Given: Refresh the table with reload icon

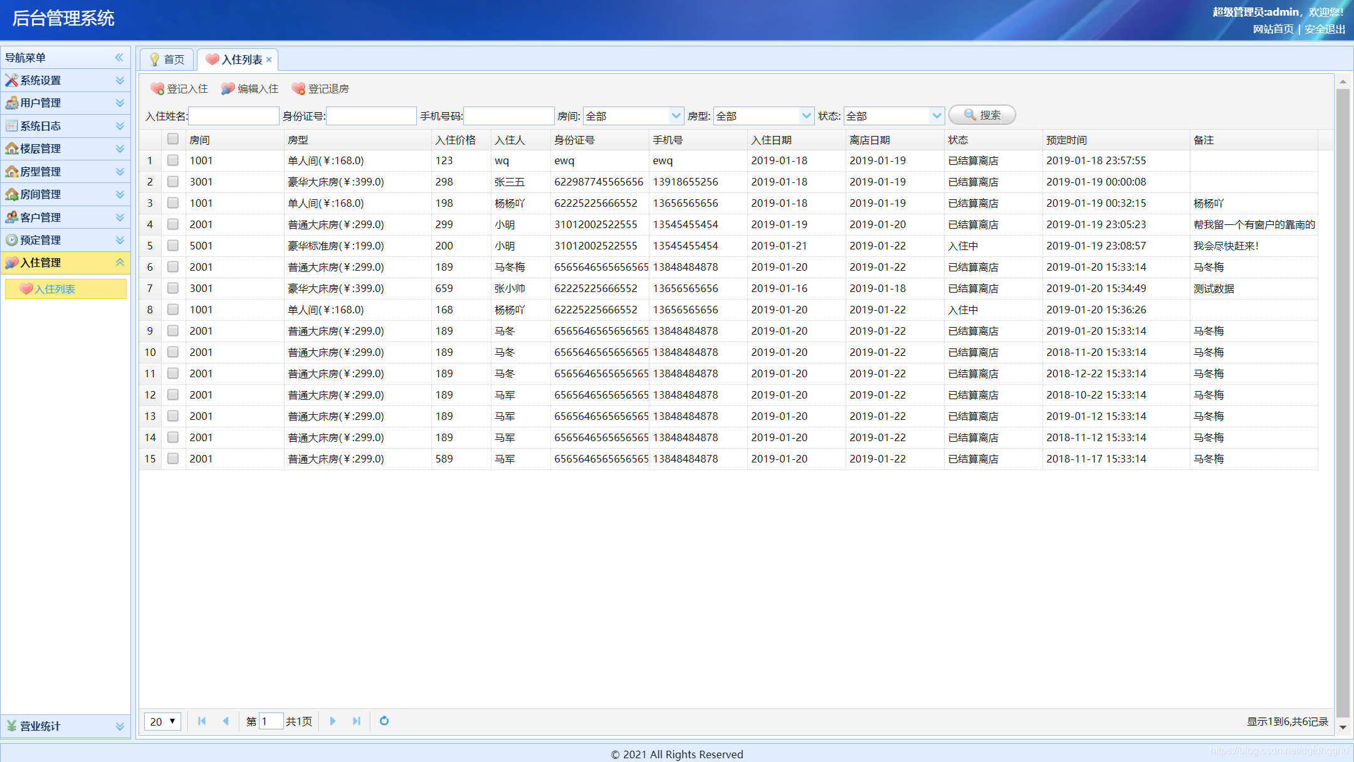Looking at the screenshot, I should 384,721.
